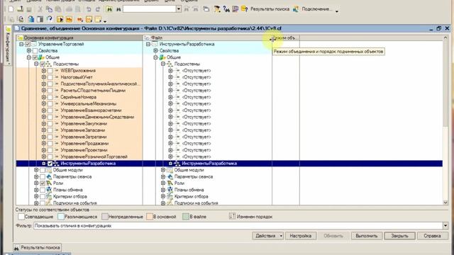Open the window list icon in the toolbar
This screenshot has width=454, height=255.
(x=206, y=9)
